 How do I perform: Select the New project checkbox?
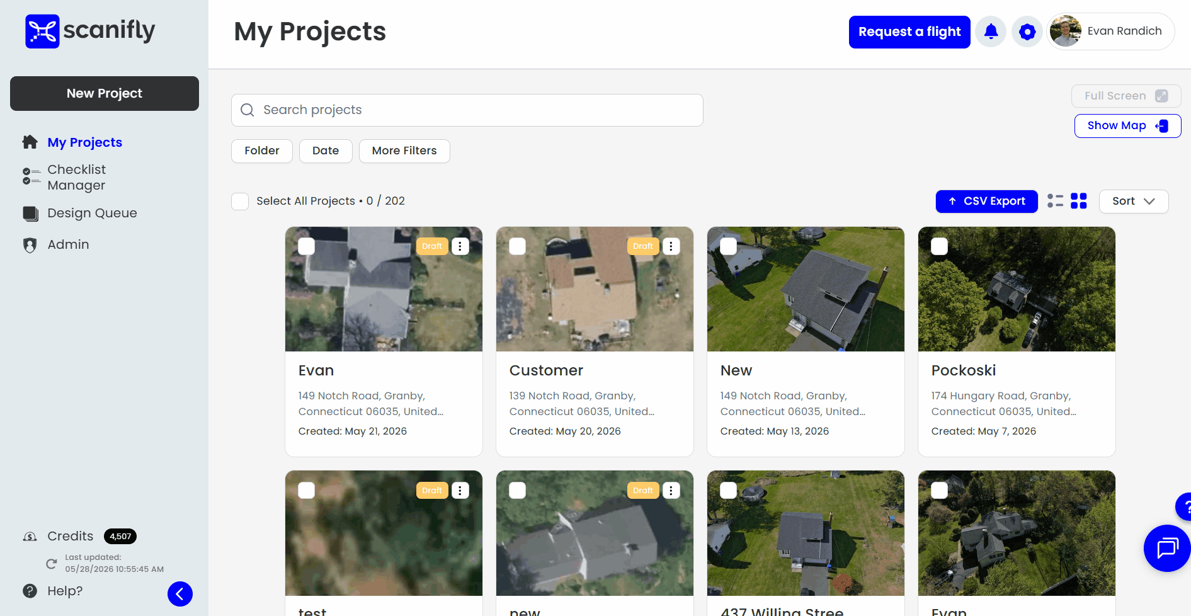729,246
